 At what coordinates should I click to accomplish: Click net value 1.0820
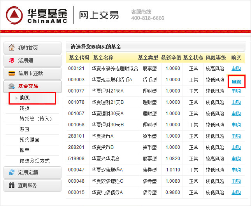click(x=173, y=159)
